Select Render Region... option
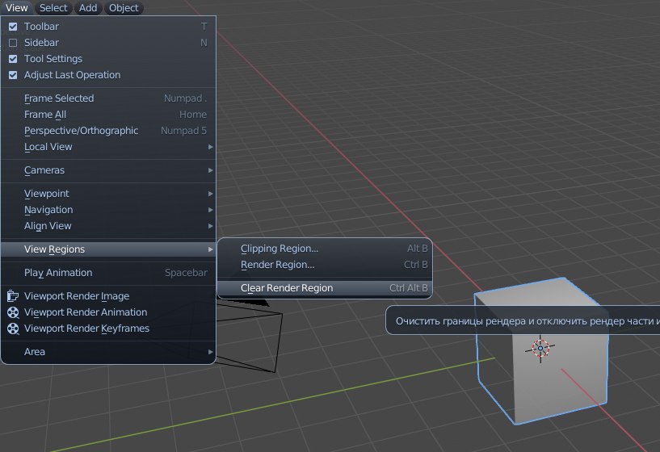The height and width of the screenshot is (452, 660). pos(325,265)
